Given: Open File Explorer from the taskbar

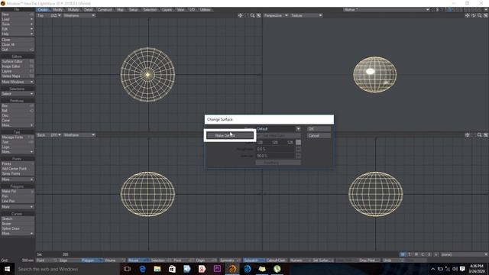Looking at the screenshot, I should click(x=157, y=269).
